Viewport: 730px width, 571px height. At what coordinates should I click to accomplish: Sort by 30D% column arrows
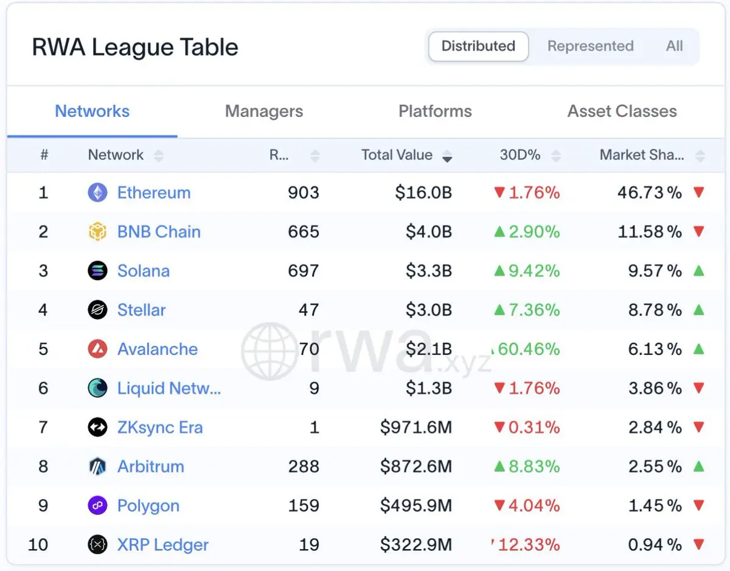pos(554,156)
